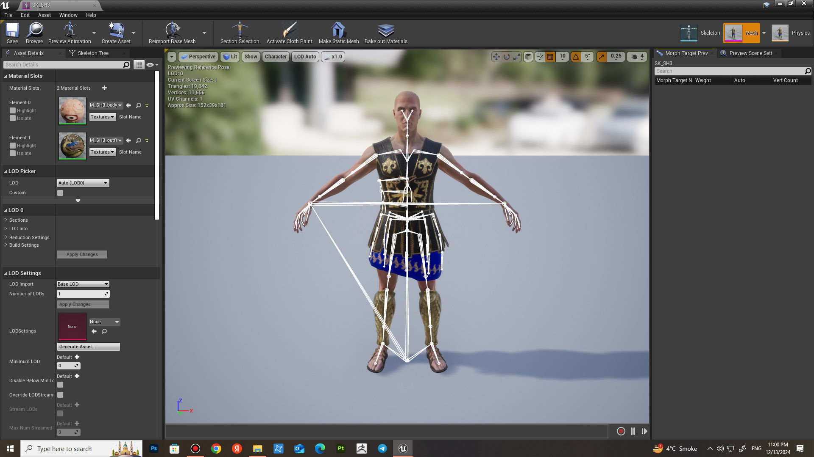Click the Perspective view button
Image resolution: width=814 pixels, height=457 pixels.
[x=198, y=57]
